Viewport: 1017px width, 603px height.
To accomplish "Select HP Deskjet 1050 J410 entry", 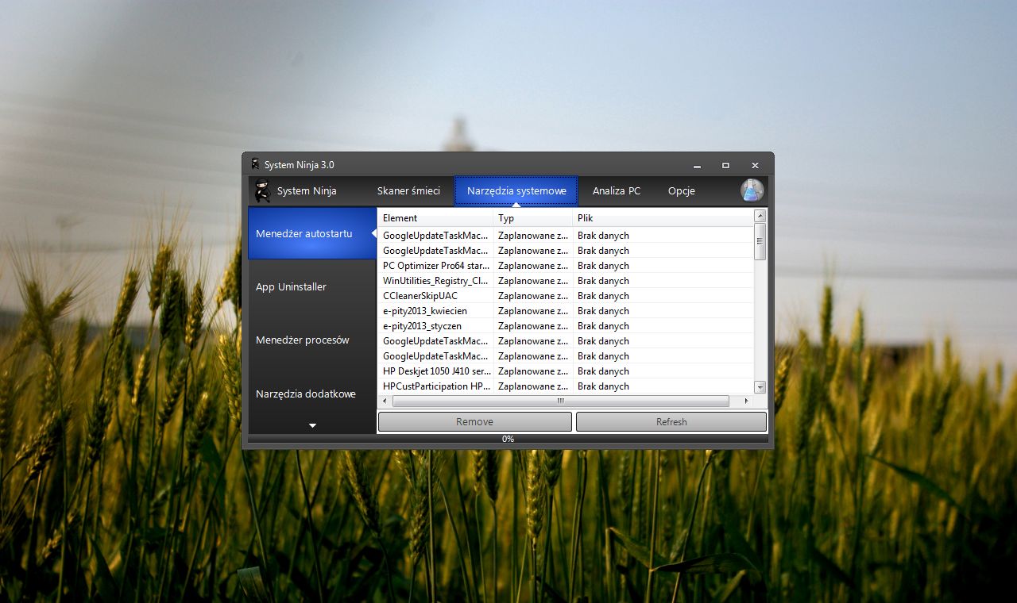I will 566,371.
